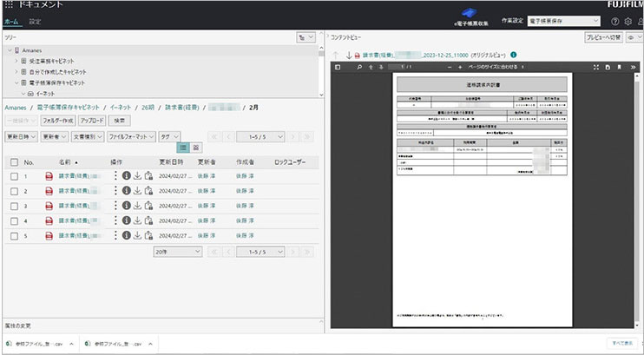
Task: Click the アップロード button
Action: 92,121
